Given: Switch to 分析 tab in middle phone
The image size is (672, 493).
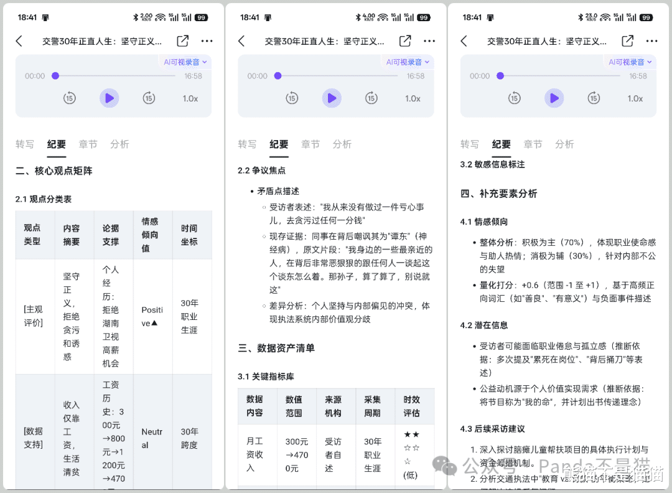Looking at the screenshot, I should coord(342,144).
